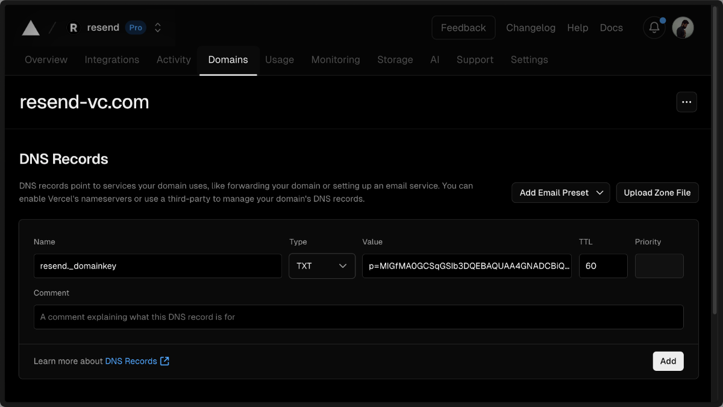The image size is (723, 407).
Task: Open the Changelog link
Action: (x=531, y=28)
